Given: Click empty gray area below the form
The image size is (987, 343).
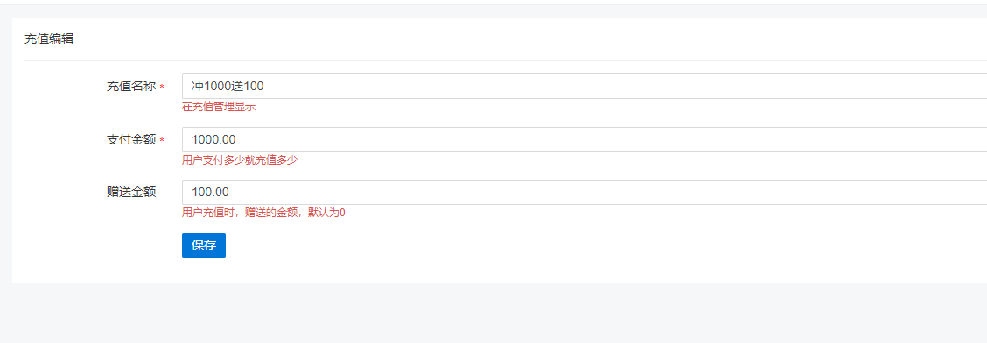Looking at the screenshot, I should pyautogui.click(x=493, y=312).
